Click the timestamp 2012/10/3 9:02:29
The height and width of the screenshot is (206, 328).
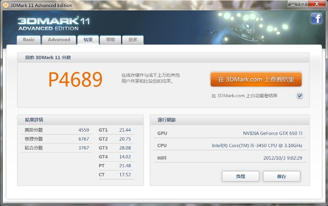pyautogui.click(x=283, y=158)
